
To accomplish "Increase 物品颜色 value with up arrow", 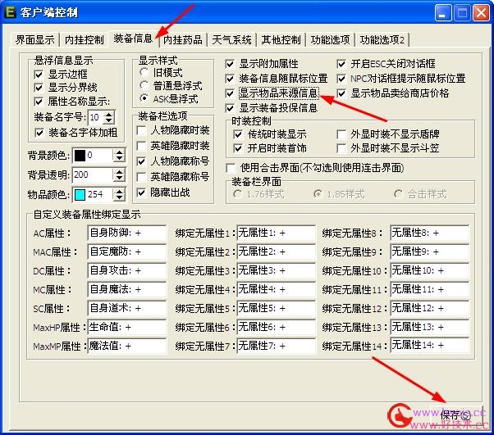I will pos(119,192).
